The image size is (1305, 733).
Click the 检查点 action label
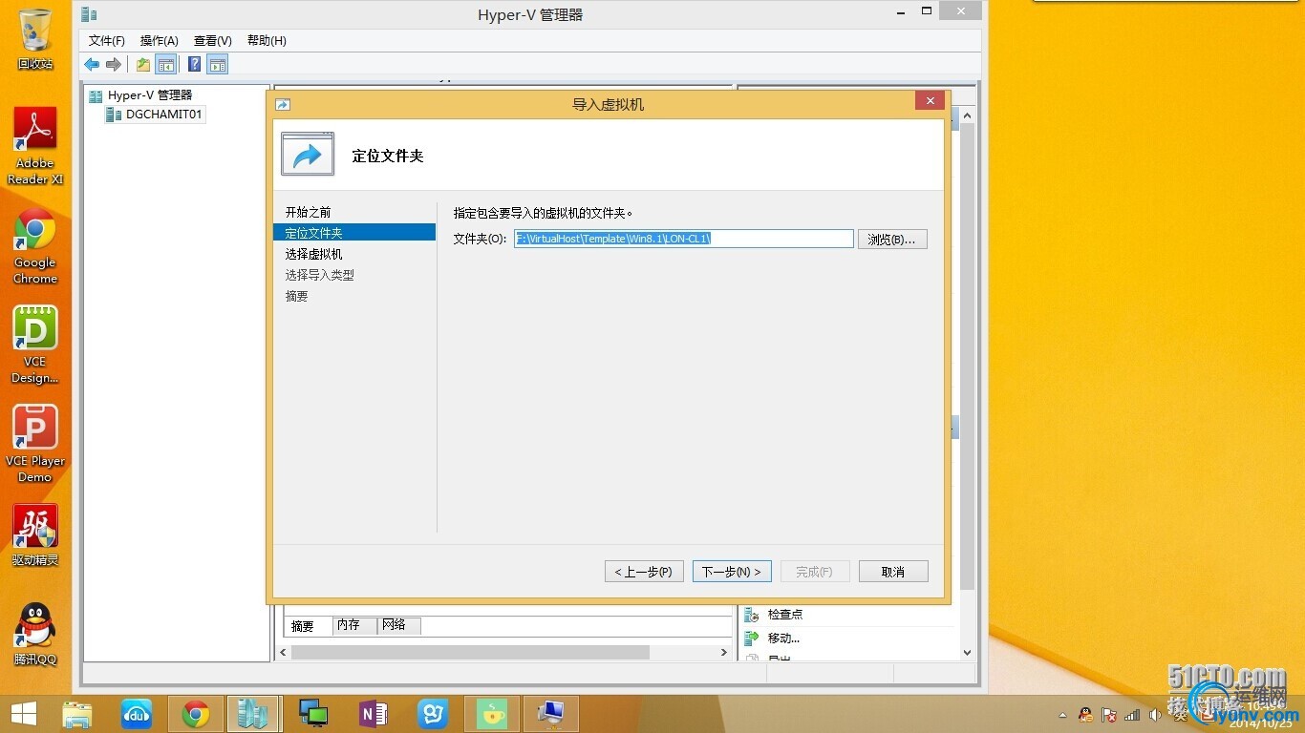[x=785, y=615]
